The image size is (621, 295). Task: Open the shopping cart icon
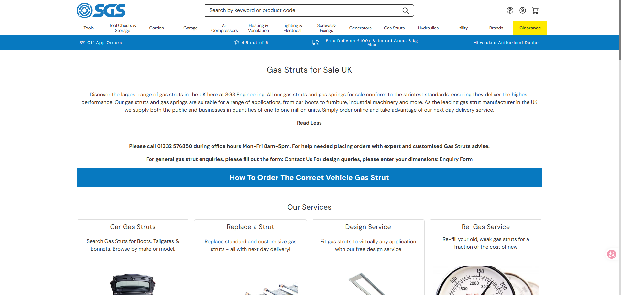[535, 10]
